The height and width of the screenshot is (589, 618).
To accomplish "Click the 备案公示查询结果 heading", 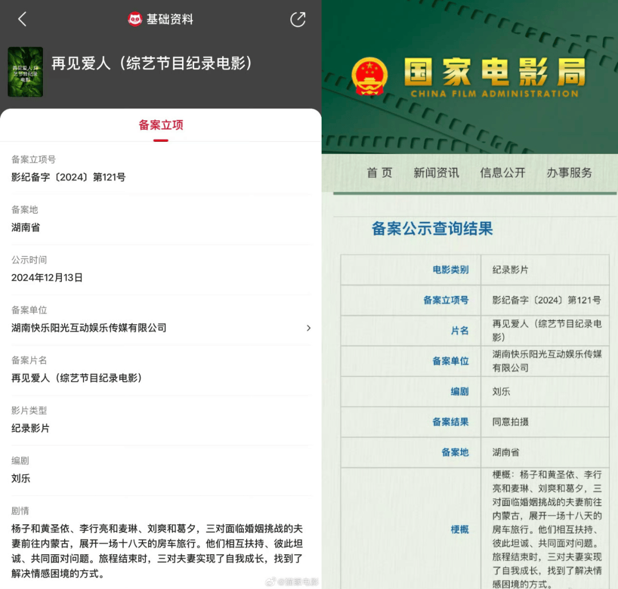I will click(x=432, y=229).
